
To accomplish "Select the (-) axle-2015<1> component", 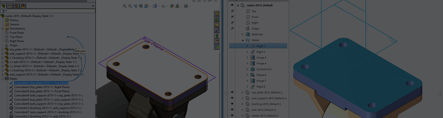I will (43, 62).
